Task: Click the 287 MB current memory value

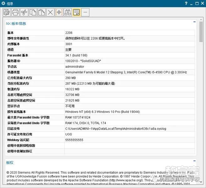Action: (x=90, y=84)
